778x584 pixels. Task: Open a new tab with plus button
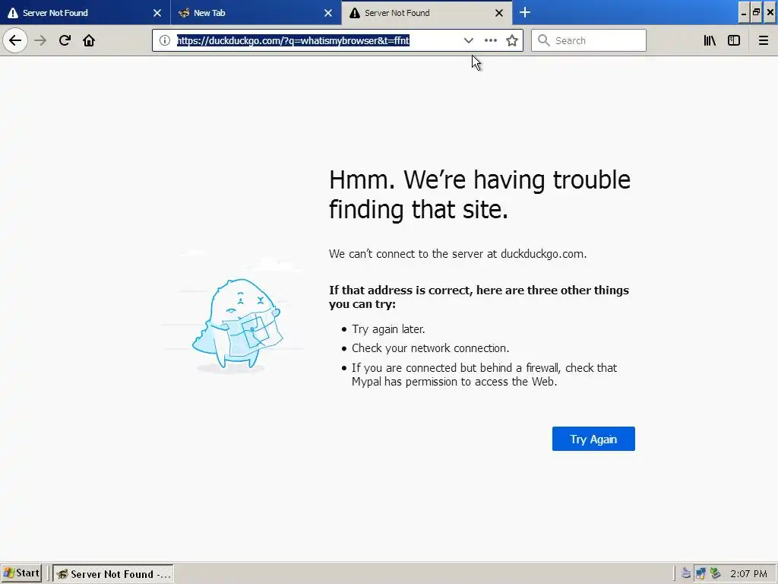[524, 12]
